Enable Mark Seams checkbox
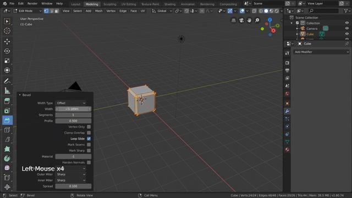 coord(89,145)
